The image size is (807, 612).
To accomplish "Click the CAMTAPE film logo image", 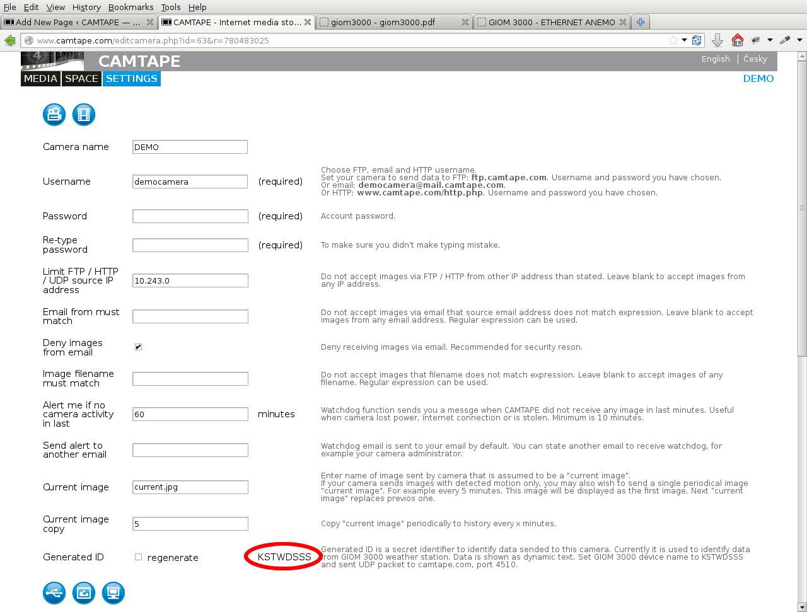I will point(52,61).
